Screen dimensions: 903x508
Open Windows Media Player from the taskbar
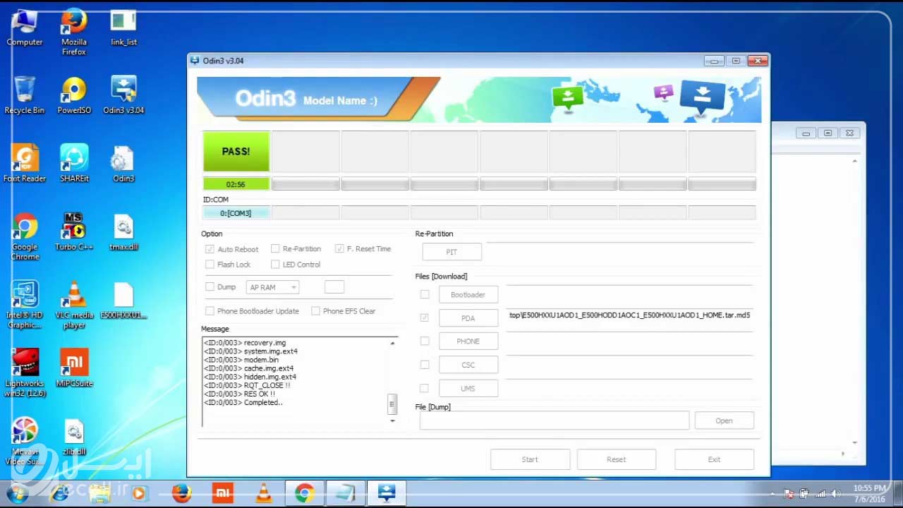[139, 493]
